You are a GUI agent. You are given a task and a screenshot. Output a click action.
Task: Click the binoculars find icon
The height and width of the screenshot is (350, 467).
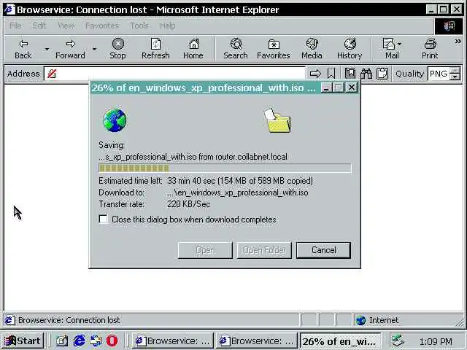pos(366,74)
